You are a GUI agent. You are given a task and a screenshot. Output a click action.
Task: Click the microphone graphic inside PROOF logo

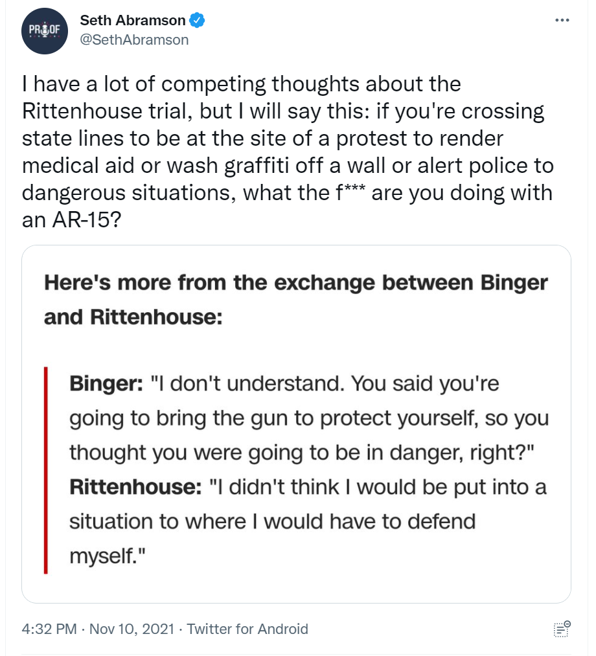(45, 30)
